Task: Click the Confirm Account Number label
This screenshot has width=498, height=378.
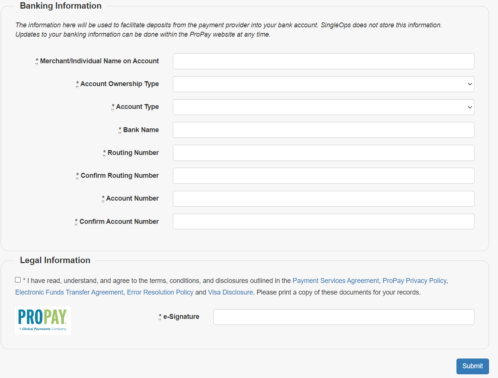Action: coord(117,222)
